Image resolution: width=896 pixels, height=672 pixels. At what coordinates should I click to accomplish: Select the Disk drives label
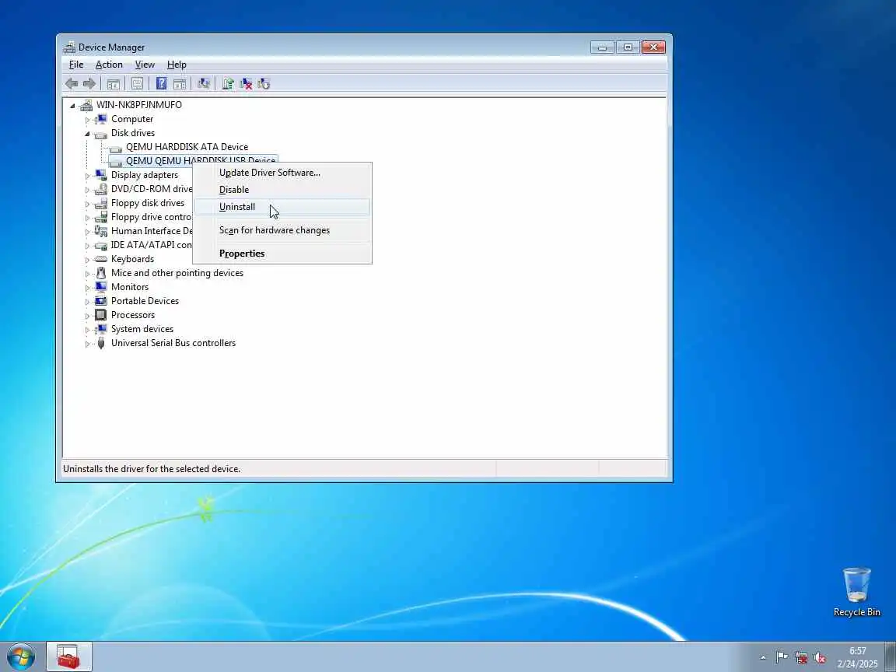coord(133,133)
